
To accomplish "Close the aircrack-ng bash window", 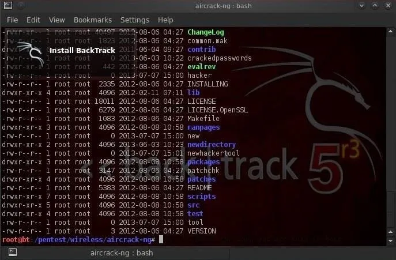I will click(x=388, y=6).
